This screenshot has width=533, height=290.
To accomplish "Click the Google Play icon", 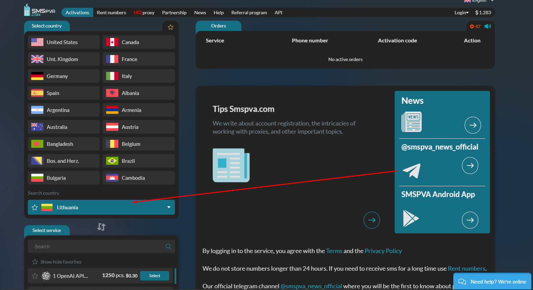I will tap(411, 218).
